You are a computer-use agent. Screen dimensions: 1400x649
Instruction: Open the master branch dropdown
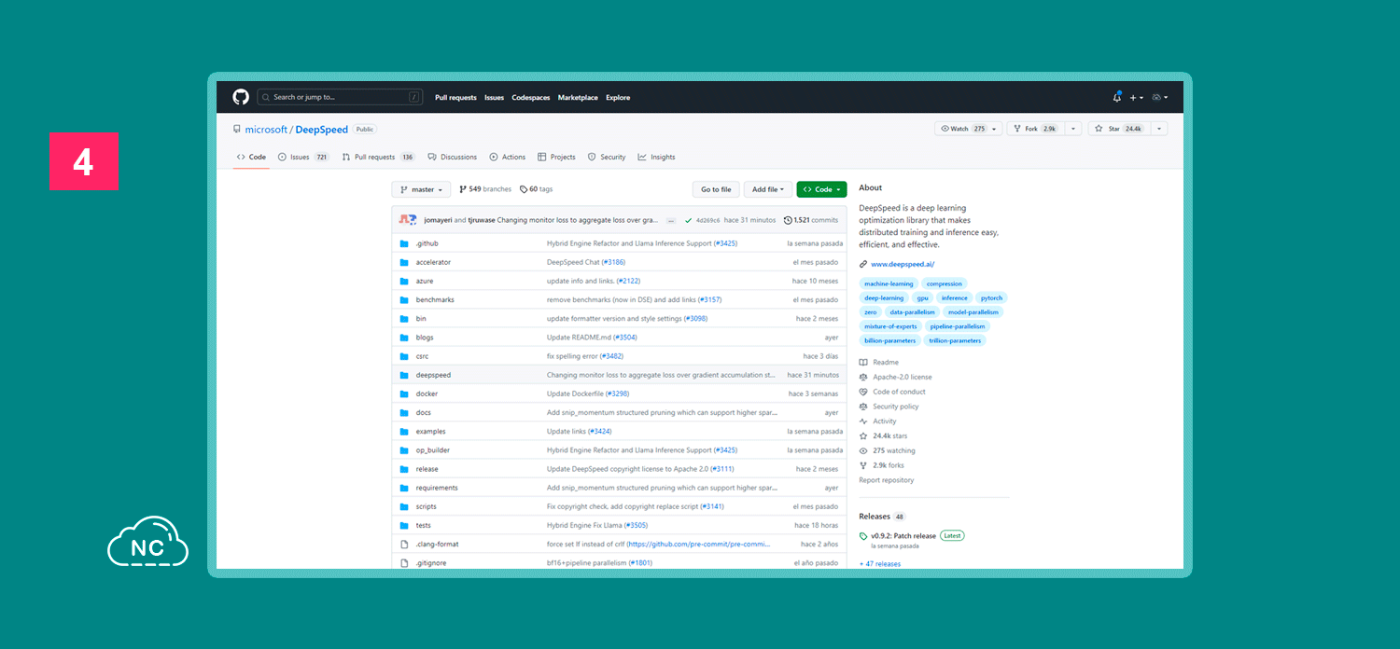(x=421, y=189)
